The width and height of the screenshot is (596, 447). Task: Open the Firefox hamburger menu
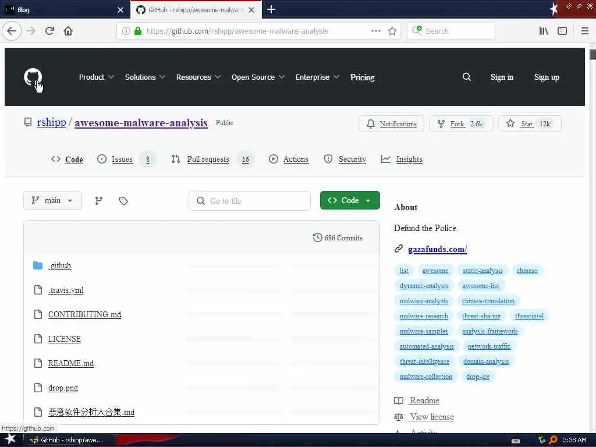pyautogui.click(x=585, y=31)
